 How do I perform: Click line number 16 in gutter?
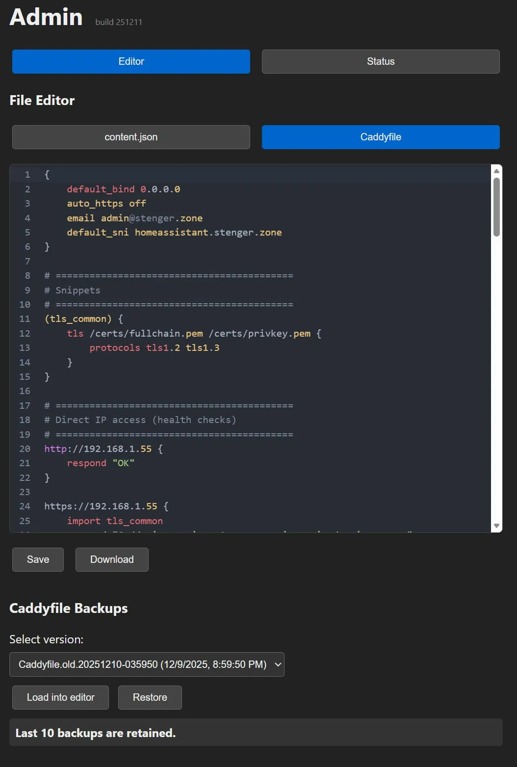point(25,391)
